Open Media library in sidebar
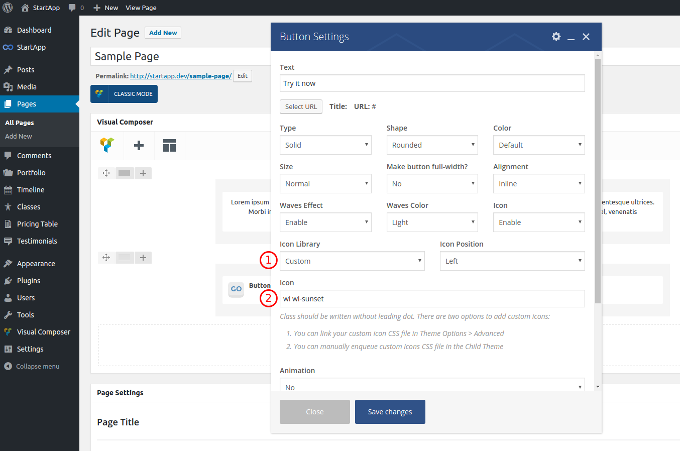The image size is (680, 451). coord(40,87)
